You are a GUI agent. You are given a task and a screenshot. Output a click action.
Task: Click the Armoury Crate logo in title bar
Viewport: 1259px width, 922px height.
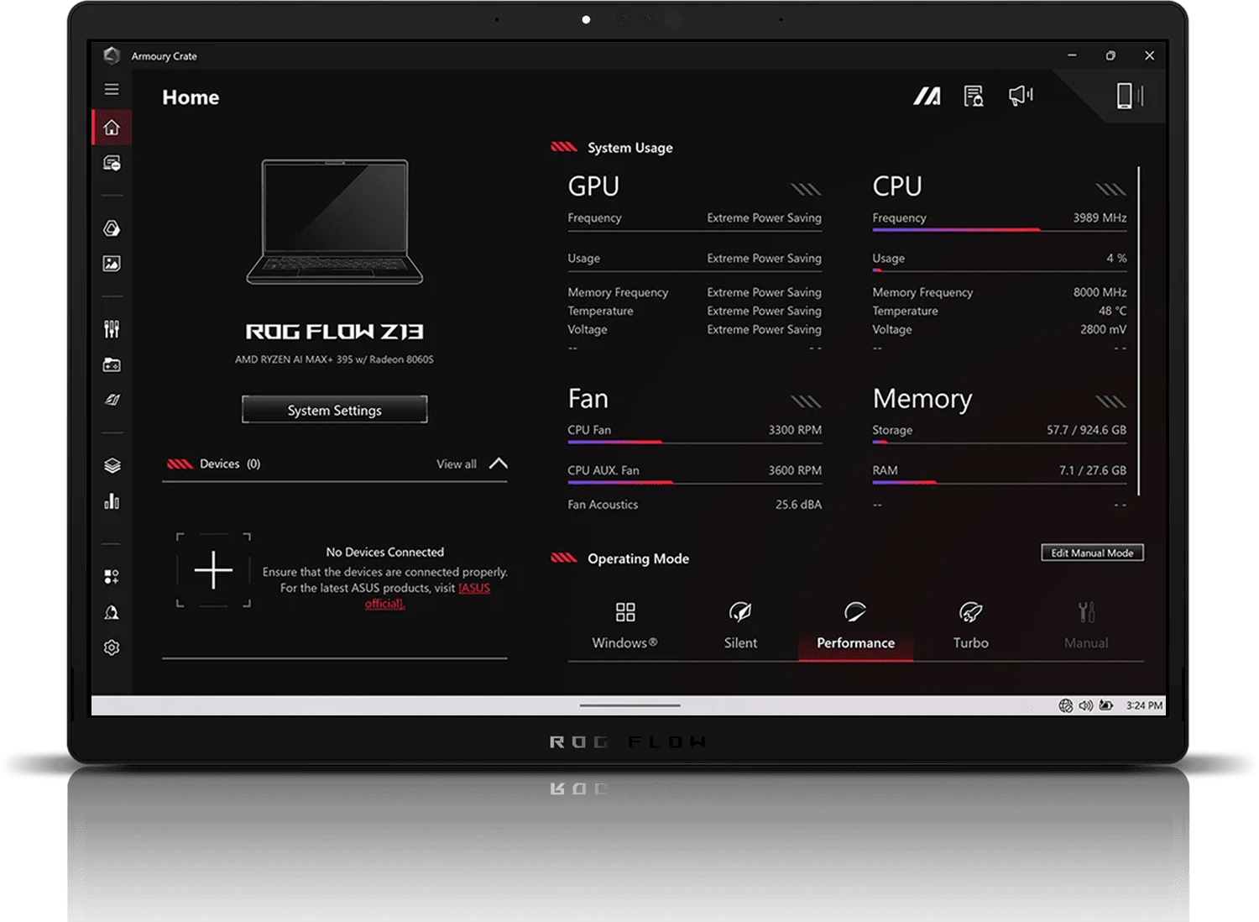point(112,55)
